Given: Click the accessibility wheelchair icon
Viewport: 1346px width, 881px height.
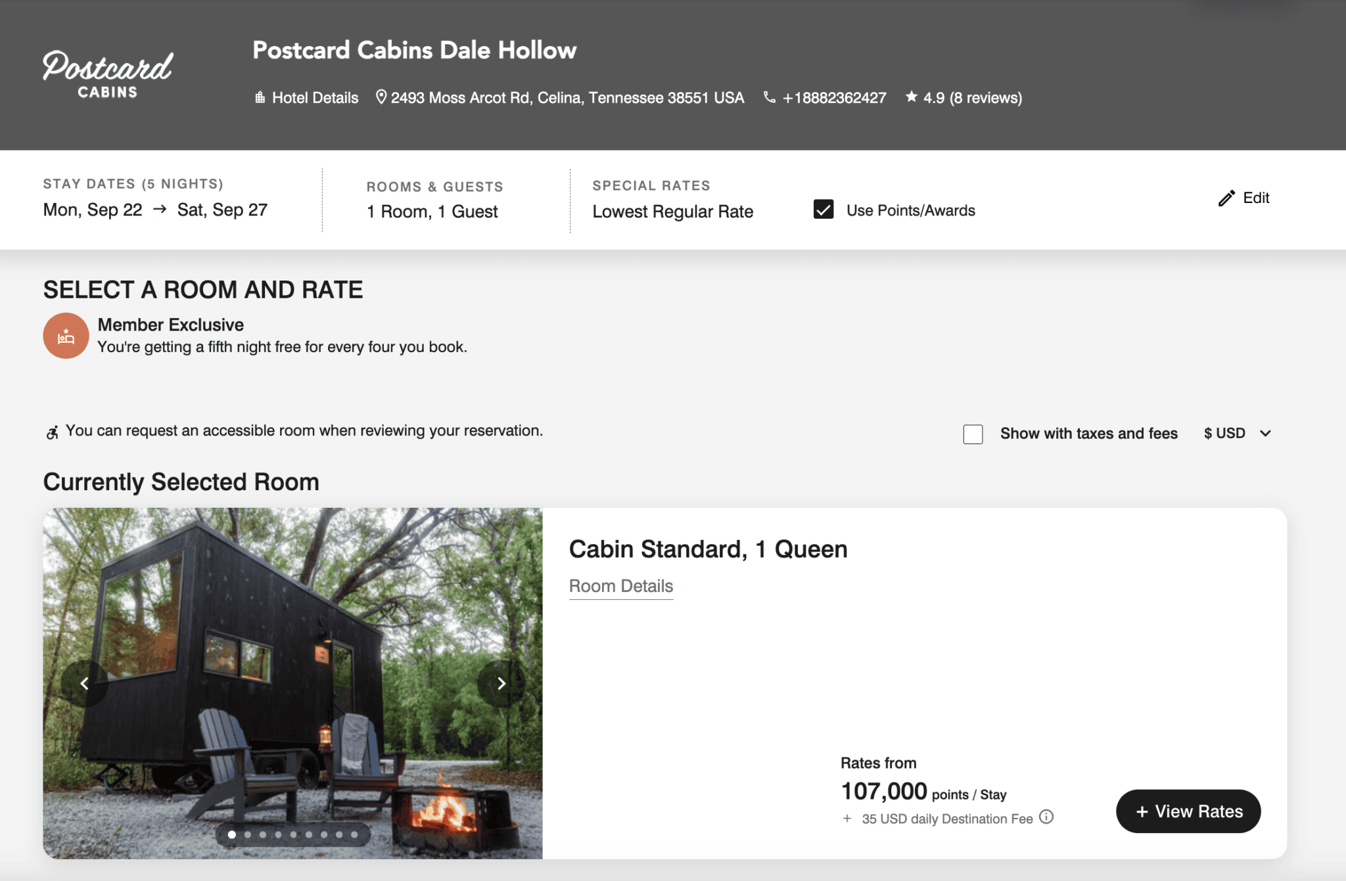Looking at the screenshot, I should [x=53, y=430].
